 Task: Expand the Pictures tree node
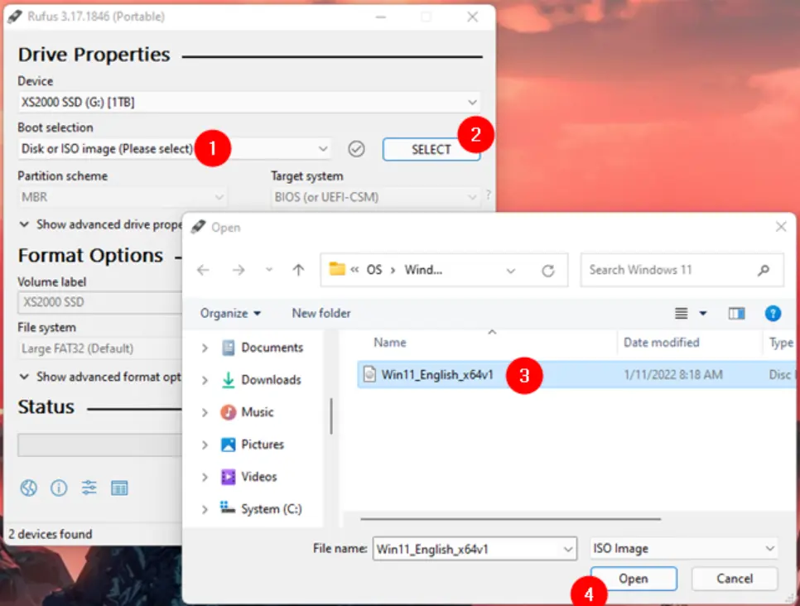coord(205,445)
